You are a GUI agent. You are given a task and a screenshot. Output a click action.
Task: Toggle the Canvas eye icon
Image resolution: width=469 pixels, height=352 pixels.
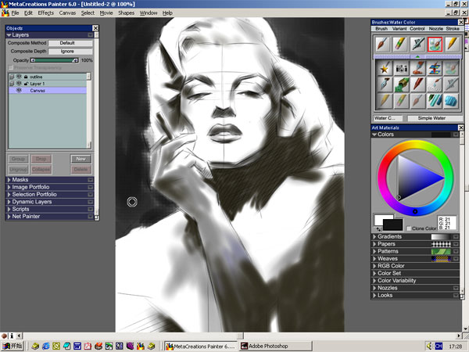coord(19,91)
